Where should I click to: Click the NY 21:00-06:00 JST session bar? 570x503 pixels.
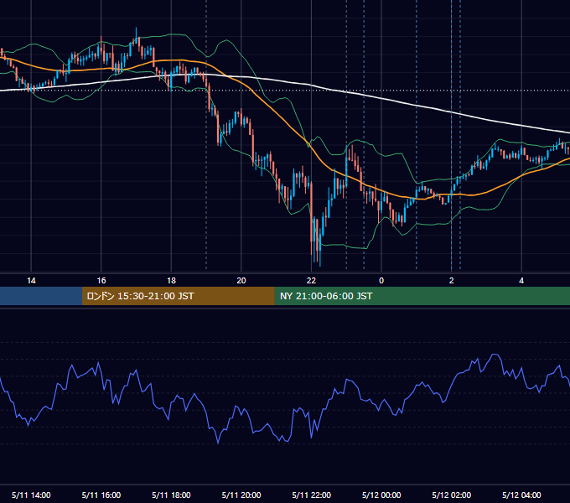(x=422, y=296)
